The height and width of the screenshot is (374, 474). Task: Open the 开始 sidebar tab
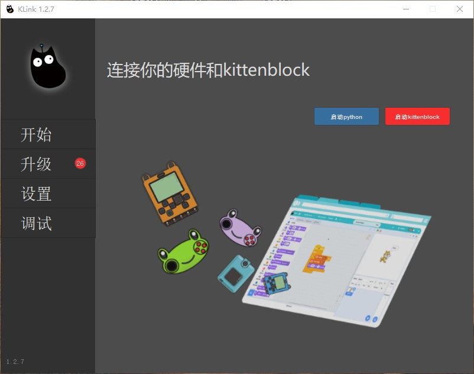coord(48,134)
